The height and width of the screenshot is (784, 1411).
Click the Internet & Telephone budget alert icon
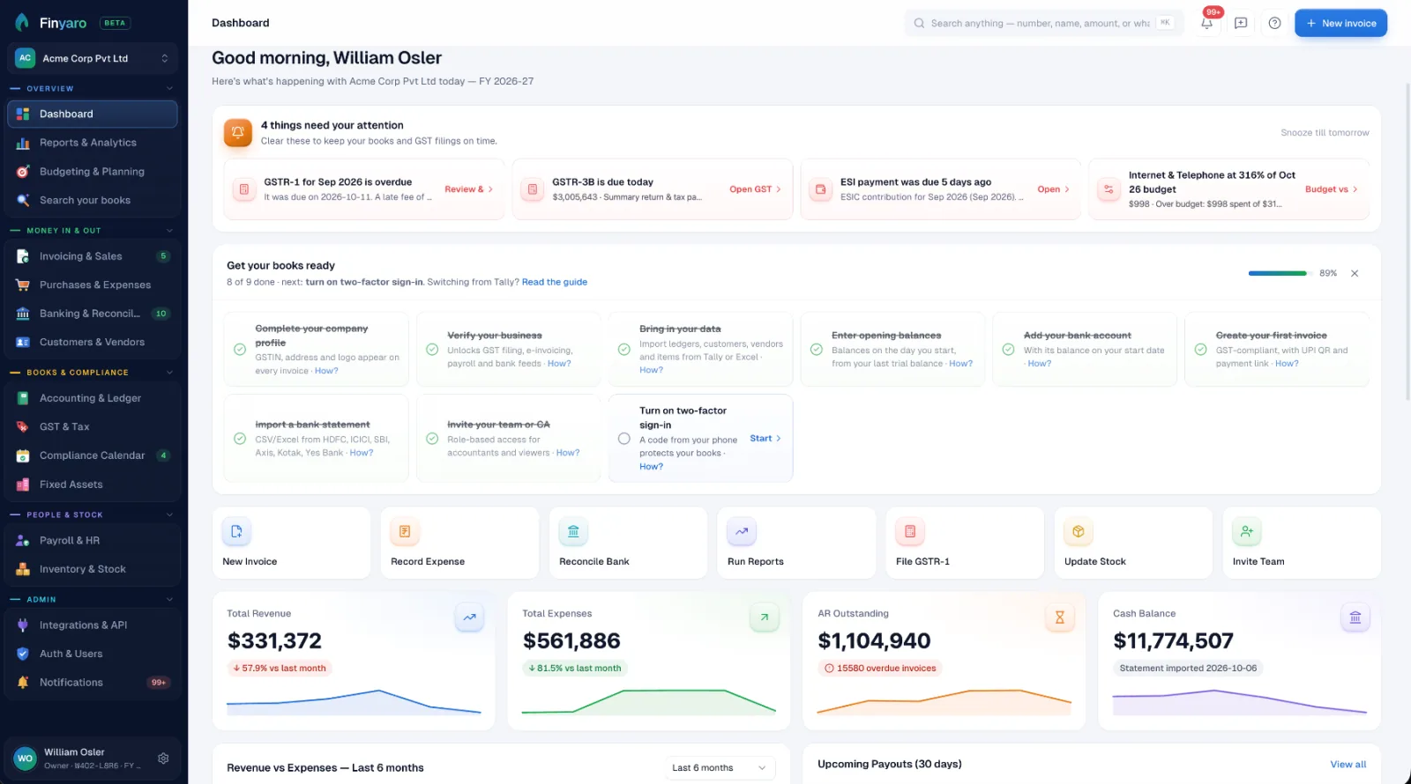[1109, 189]
